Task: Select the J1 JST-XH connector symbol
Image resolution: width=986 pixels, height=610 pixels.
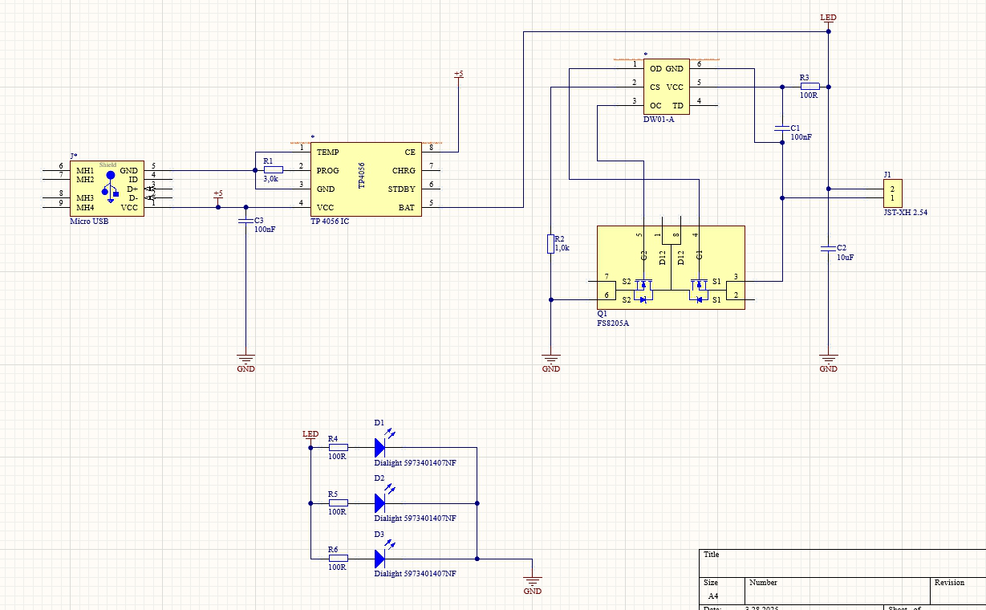Action: pyautogui.click(x=893, y=193)
